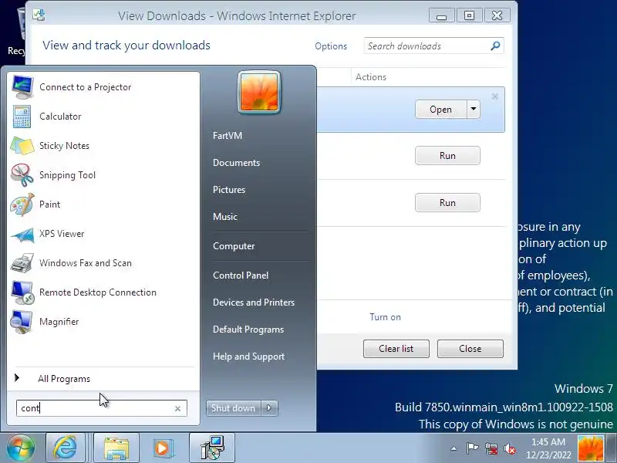Open Computer from Start menu

click(234, 246)
